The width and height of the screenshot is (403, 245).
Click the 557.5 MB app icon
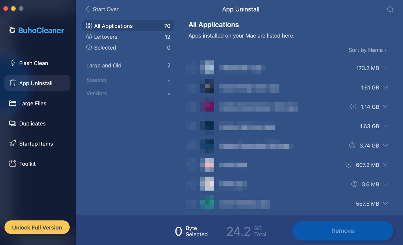coord(207,202)
